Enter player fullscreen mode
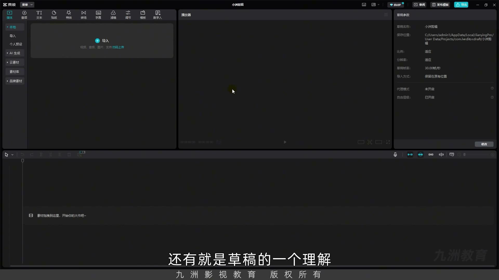The height and width of the screenshot is (280, 499). pos(388,142)
